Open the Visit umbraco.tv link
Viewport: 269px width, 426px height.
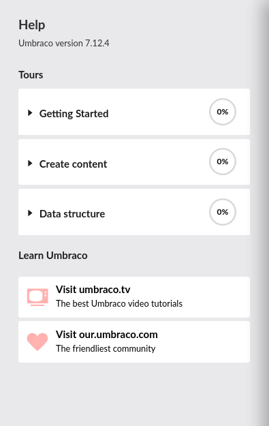(x=93, y=290)
